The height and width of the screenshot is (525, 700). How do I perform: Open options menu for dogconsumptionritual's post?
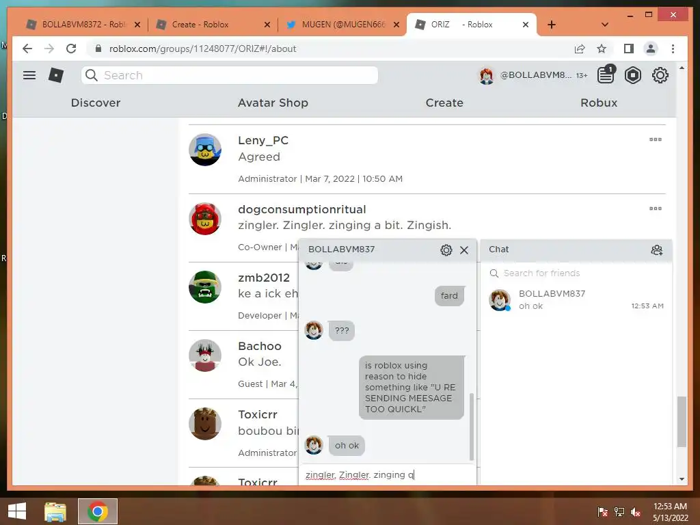(656, 208)
